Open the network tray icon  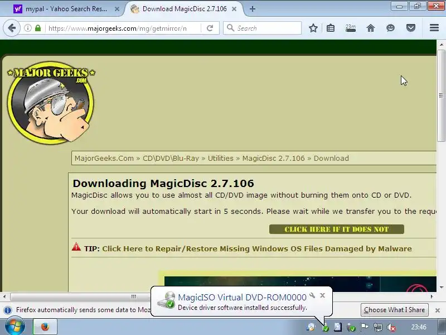[x=378, y=328]
